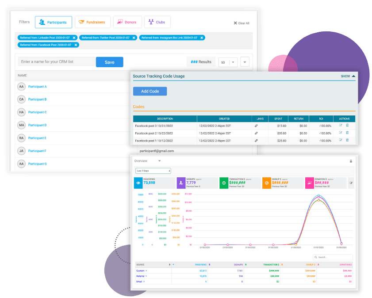Expand the Email source row
This screenshot has height=298, width=372.
coord(141,281)
